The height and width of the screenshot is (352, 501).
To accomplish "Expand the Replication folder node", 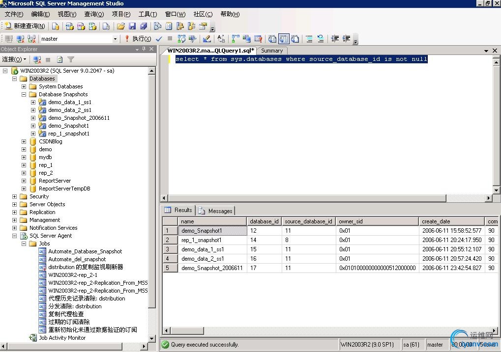I will 14,212.
